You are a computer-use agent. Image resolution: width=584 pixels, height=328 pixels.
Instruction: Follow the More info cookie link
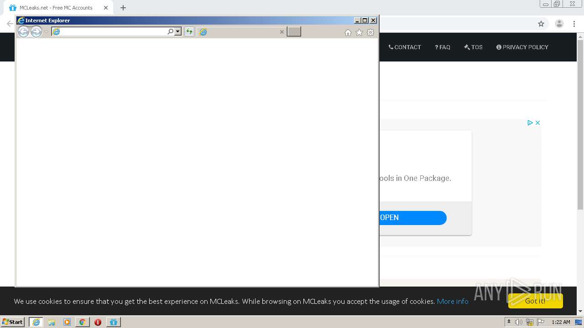click(x=453, y=301)
